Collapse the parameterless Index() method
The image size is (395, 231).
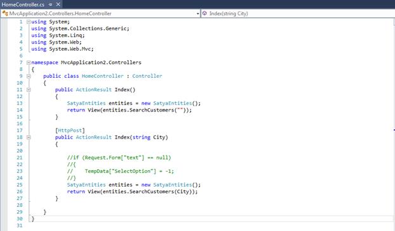[29, 90]
